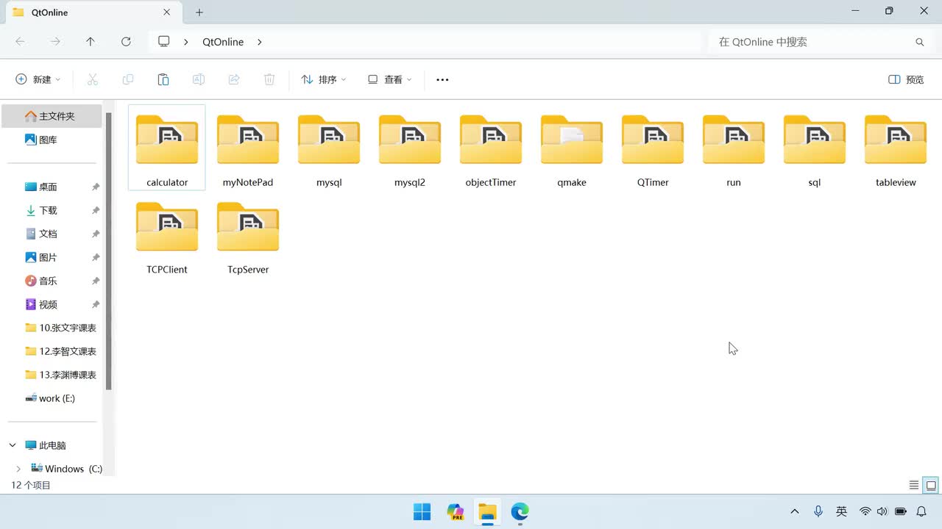Show hidden tray icons chevron
Viewport: 942px width, 529px height.
(795, 511)
